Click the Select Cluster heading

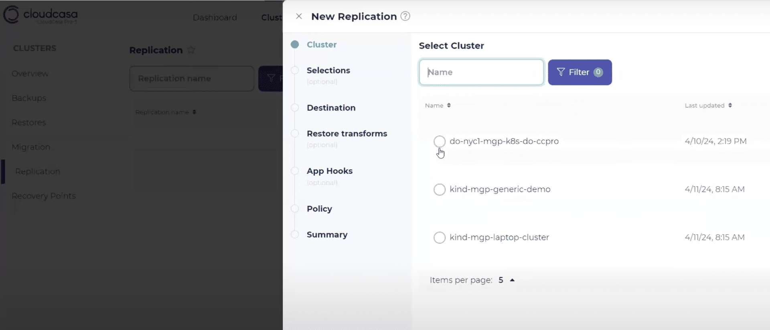tap(452, 46)
